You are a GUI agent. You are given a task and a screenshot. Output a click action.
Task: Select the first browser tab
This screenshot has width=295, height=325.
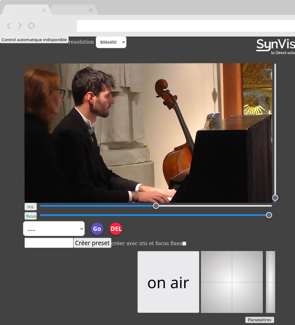26,10
